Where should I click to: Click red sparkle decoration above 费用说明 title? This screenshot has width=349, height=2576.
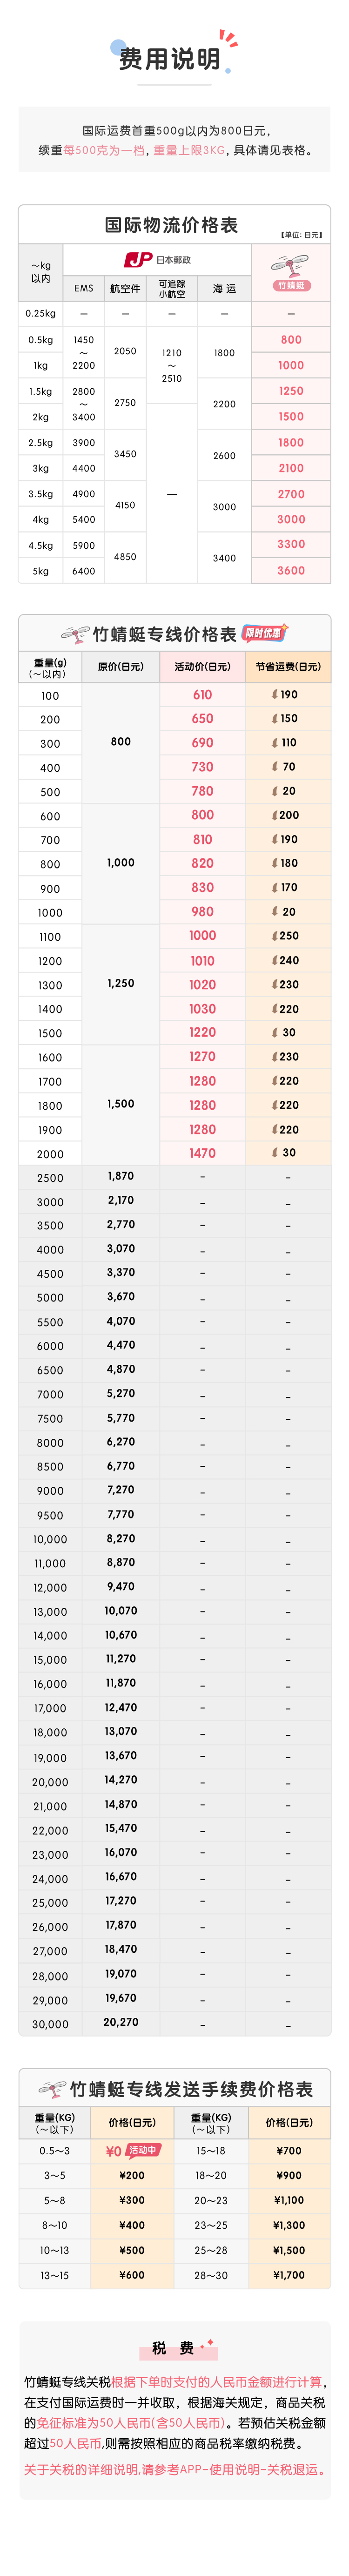click(x=229, y=39)
